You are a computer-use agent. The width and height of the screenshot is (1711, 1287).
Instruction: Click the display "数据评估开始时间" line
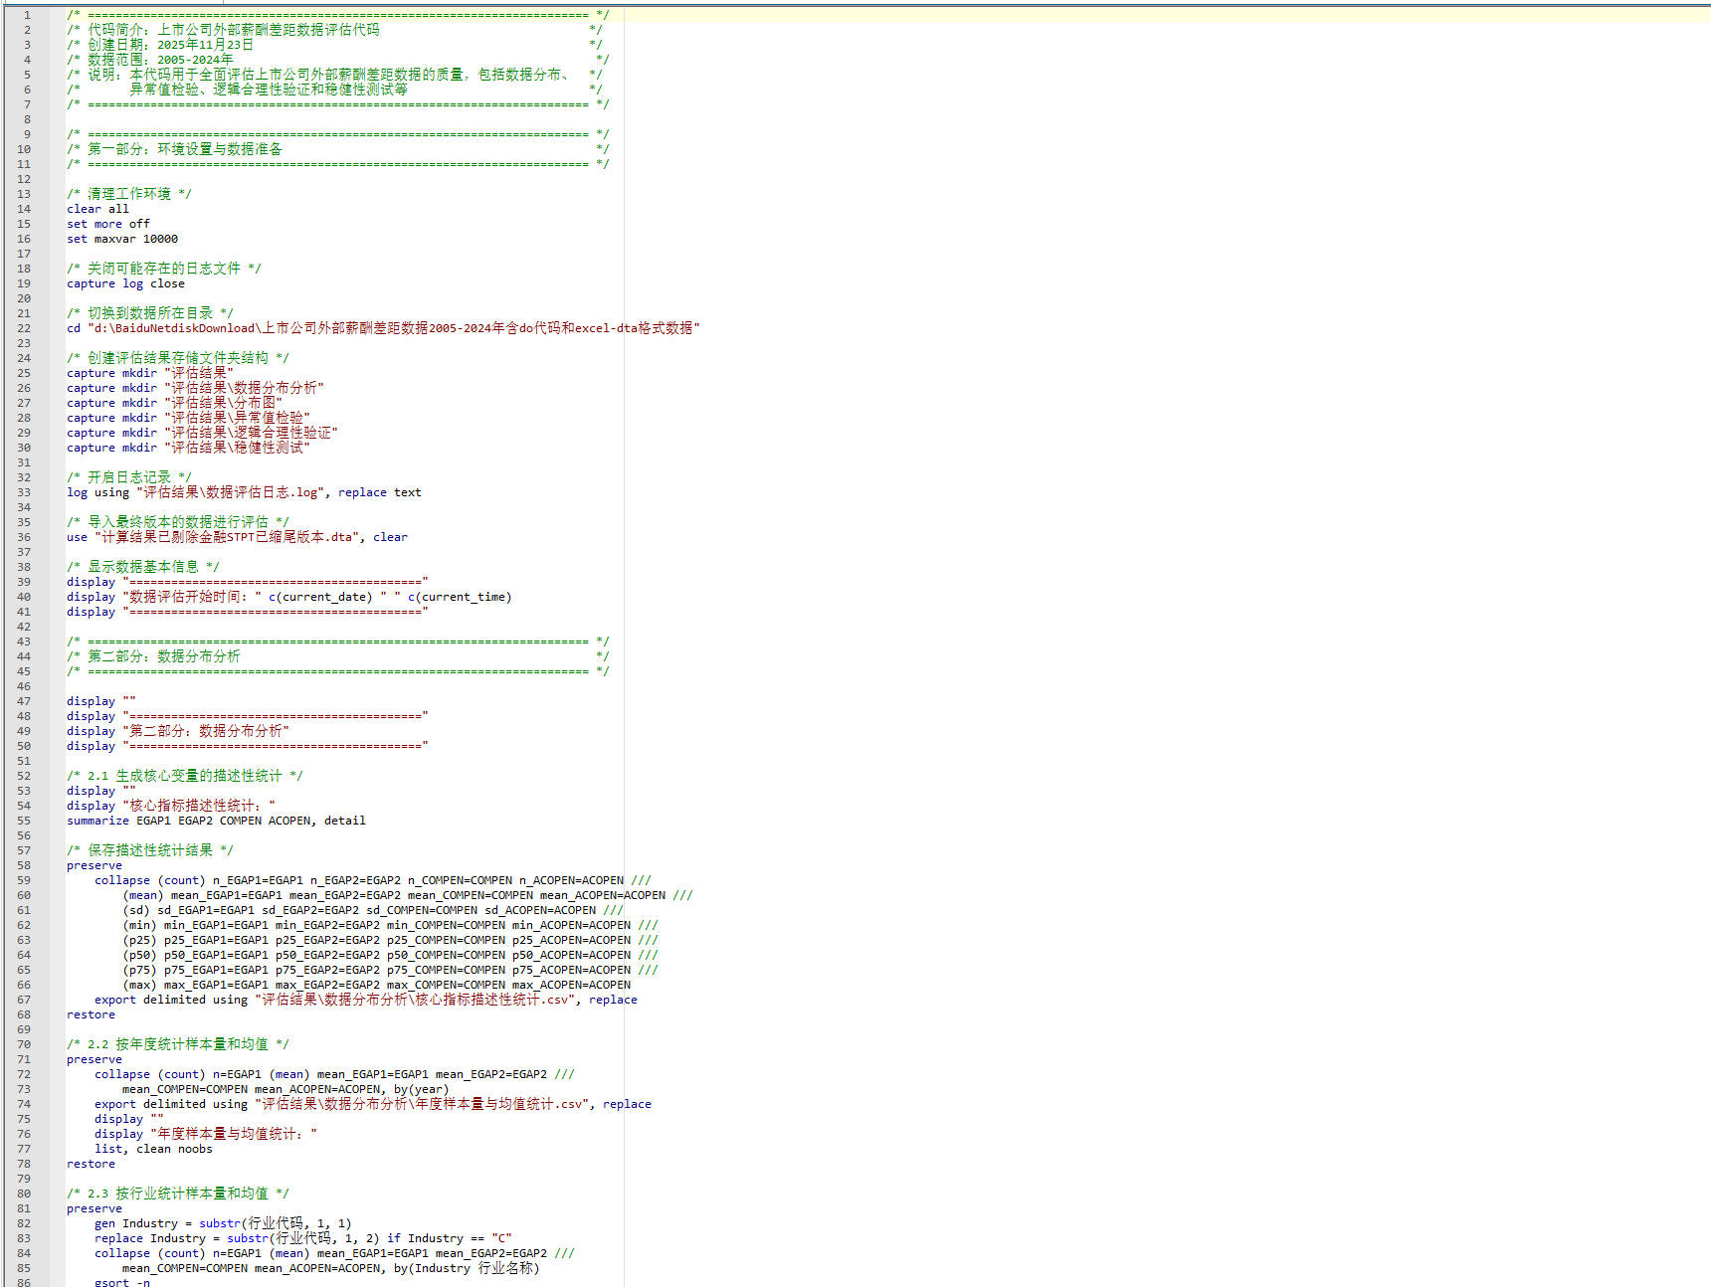[x=288, y=597]
